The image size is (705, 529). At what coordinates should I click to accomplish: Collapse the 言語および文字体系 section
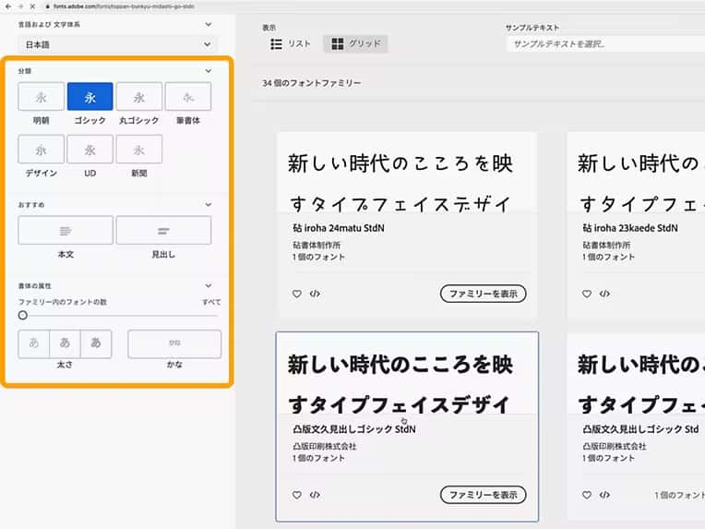(x=209, y=24)
